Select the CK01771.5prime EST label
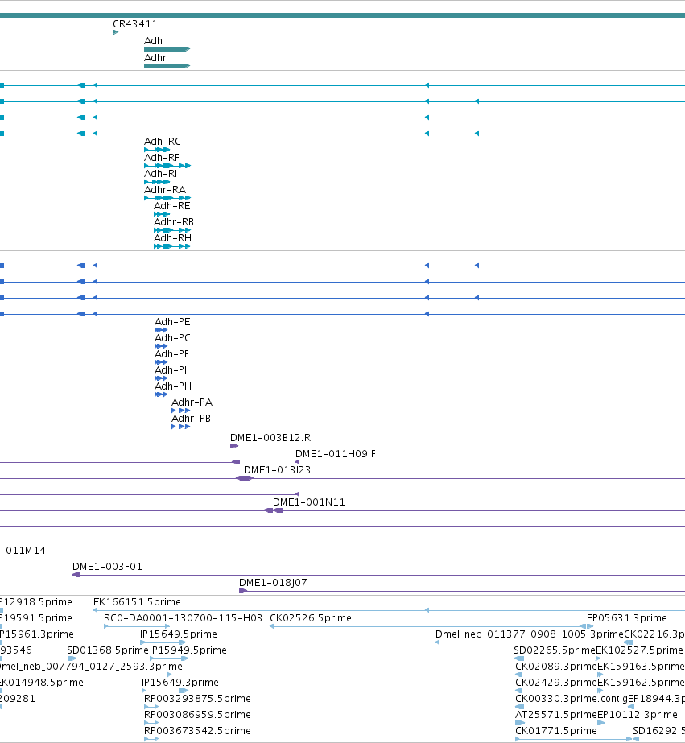Viewport: 685px width, 743px height. (556, 731)
